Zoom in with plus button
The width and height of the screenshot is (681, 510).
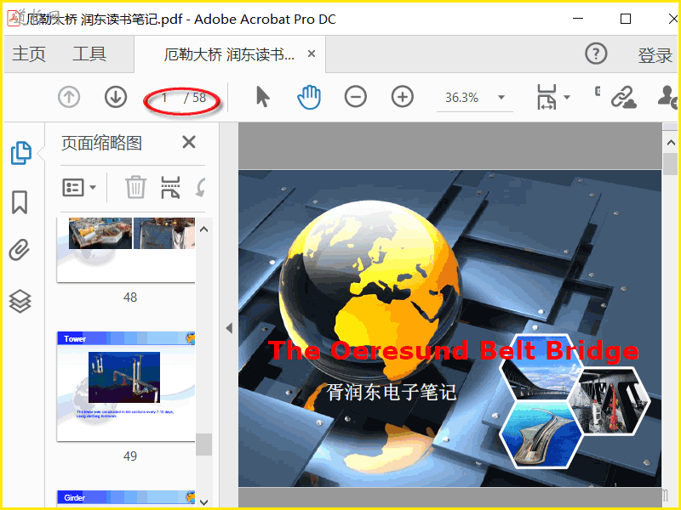402,97
